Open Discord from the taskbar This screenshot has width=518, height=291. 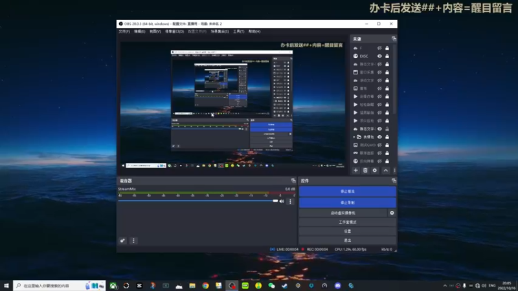(337, 286)
